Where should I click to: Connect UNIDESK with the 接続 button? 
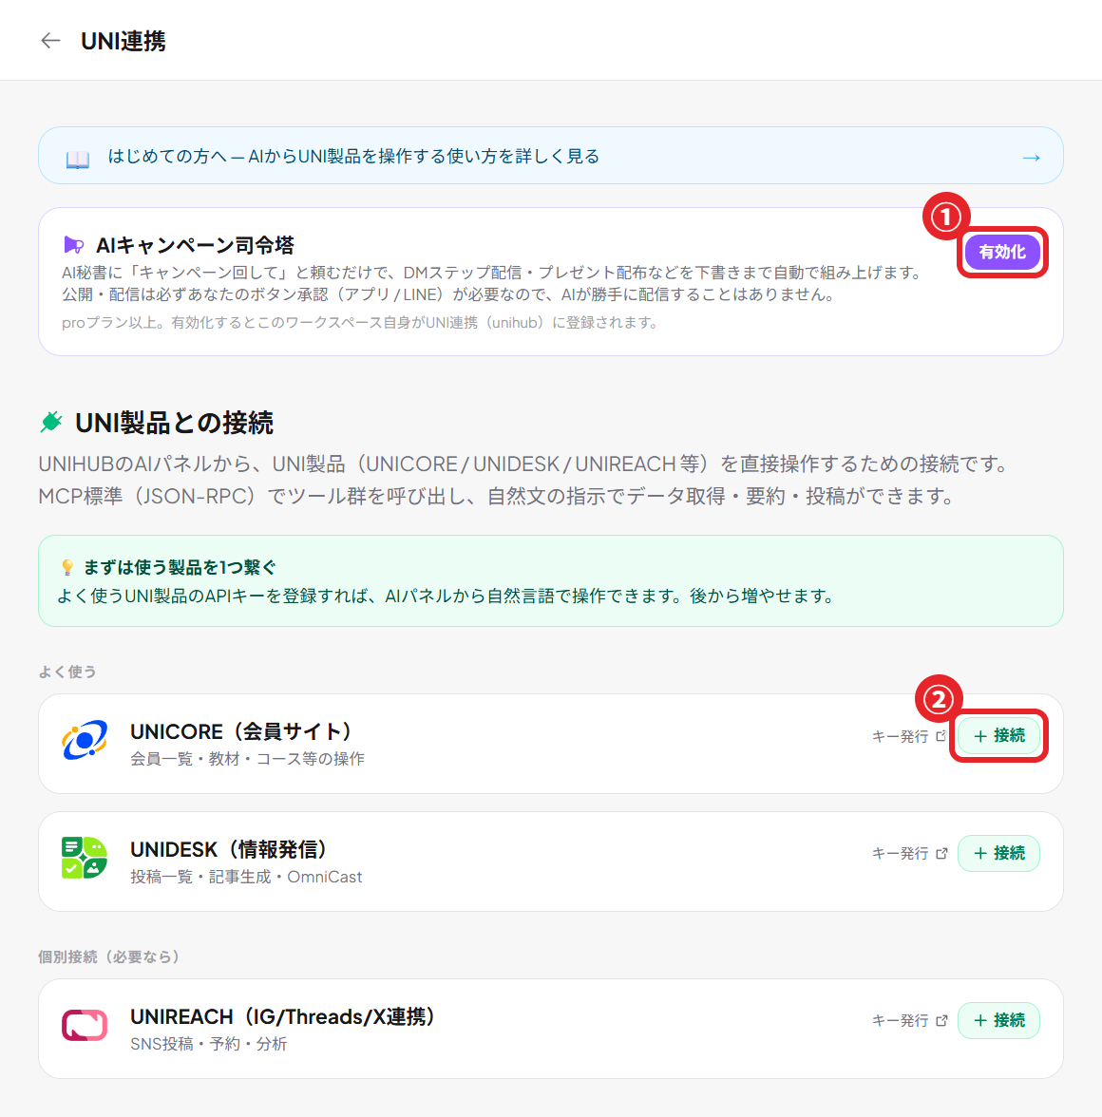(x=998, y=853)
